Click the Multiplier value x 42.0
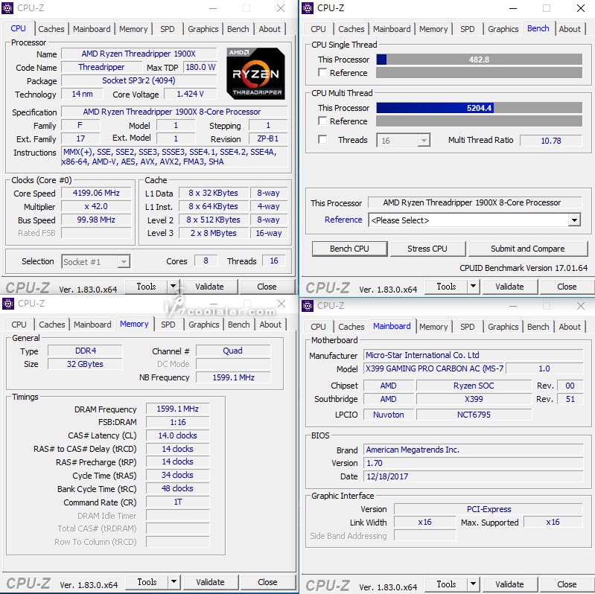 click(x=96, y=206)
